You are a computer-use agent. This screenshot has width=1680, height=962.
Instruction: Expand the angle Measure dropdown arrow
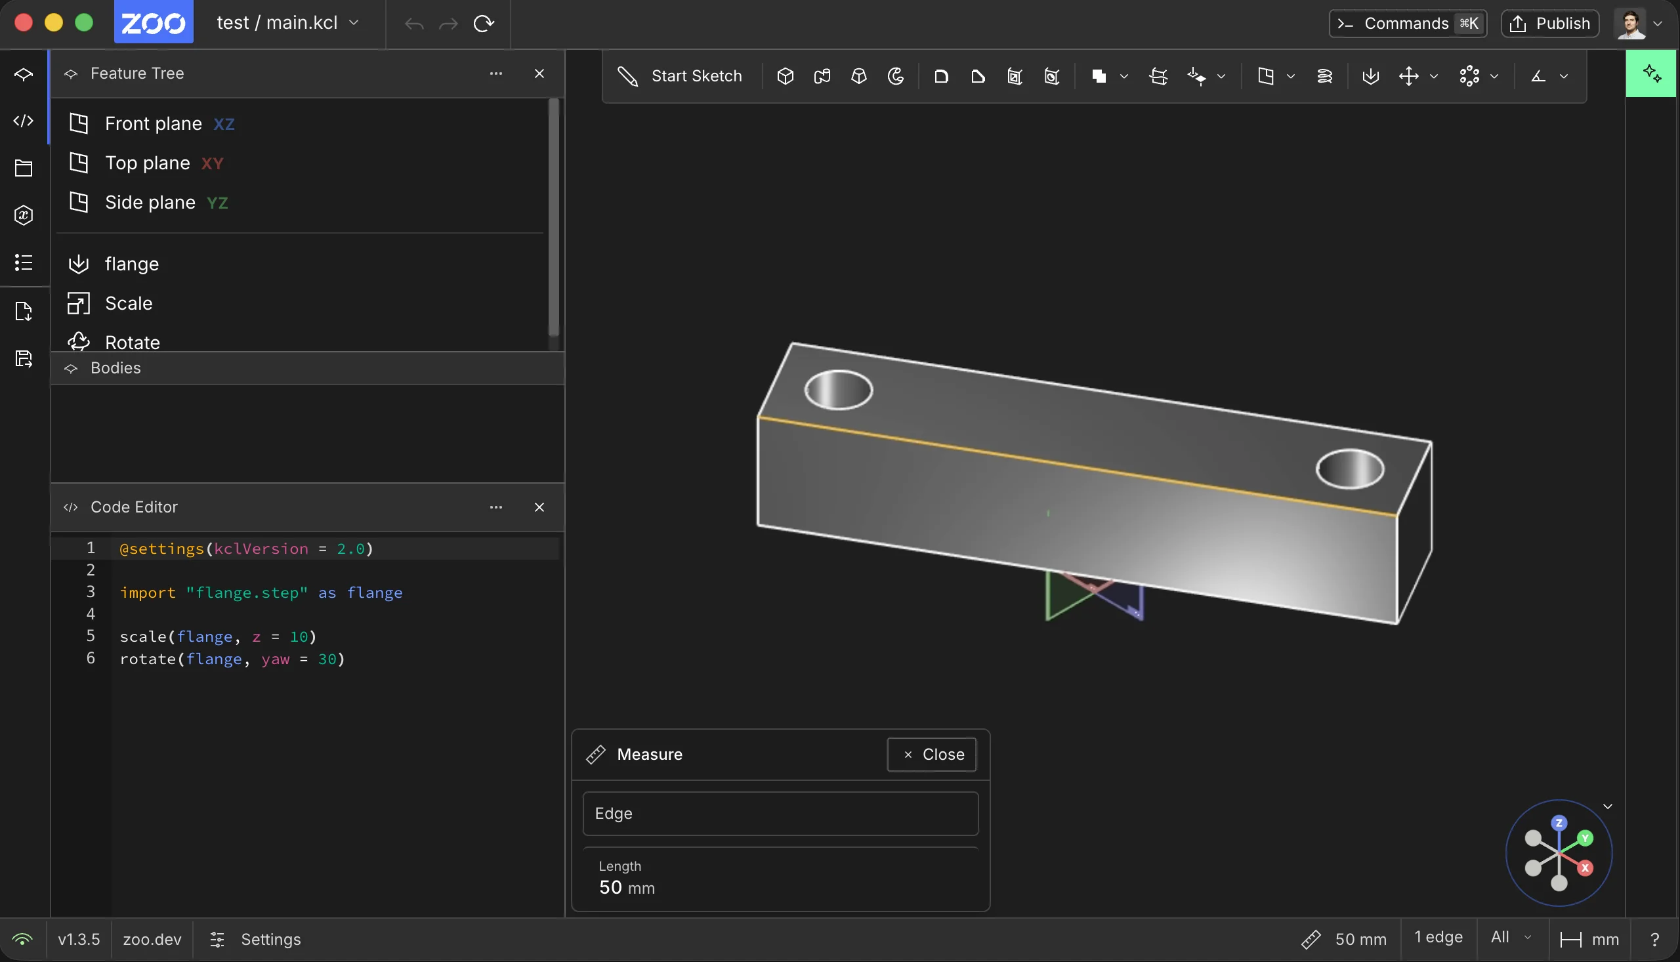[1564, 76]
